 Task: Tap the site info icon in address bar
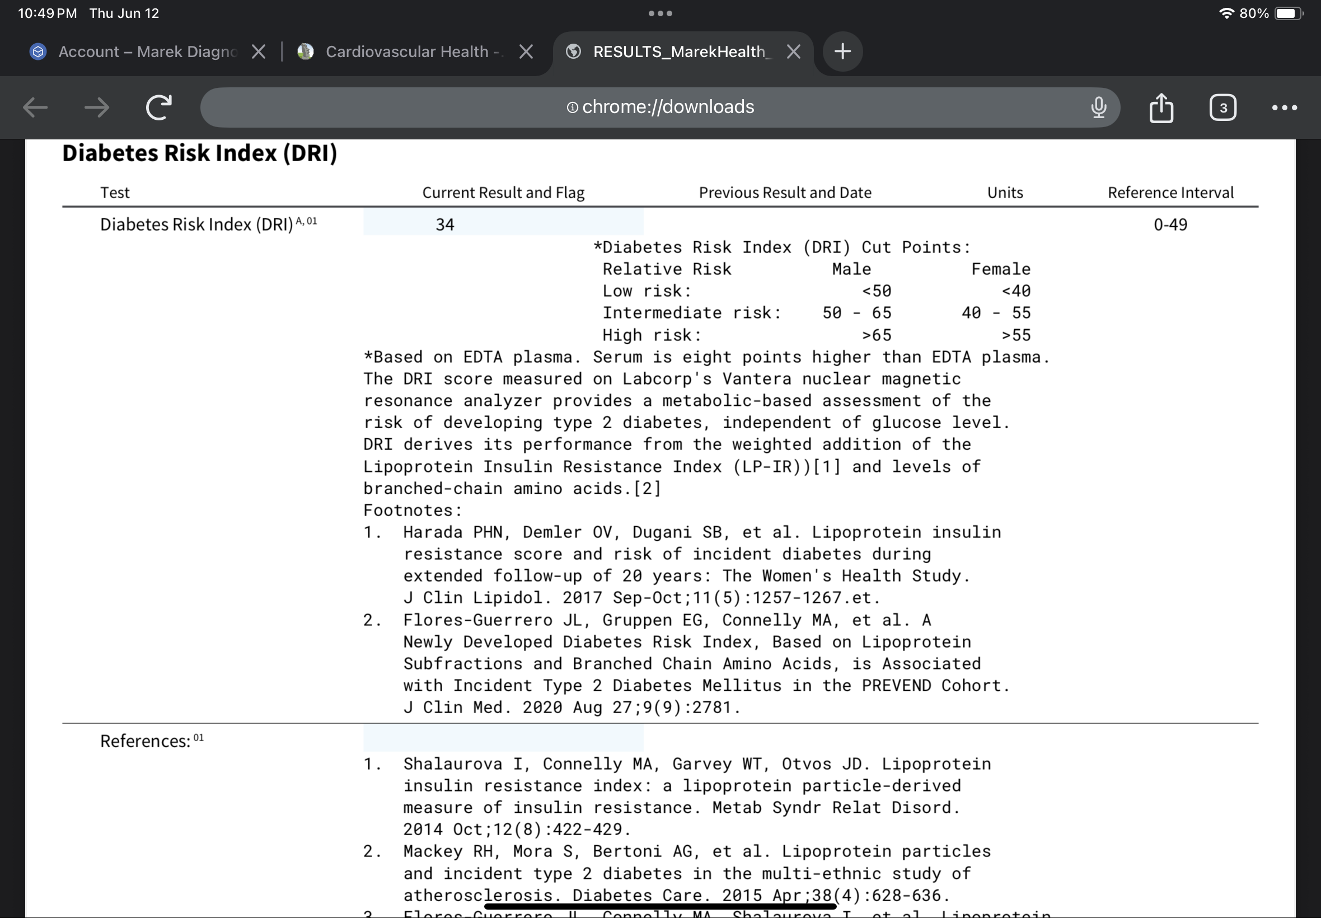(x=572, y=107)
